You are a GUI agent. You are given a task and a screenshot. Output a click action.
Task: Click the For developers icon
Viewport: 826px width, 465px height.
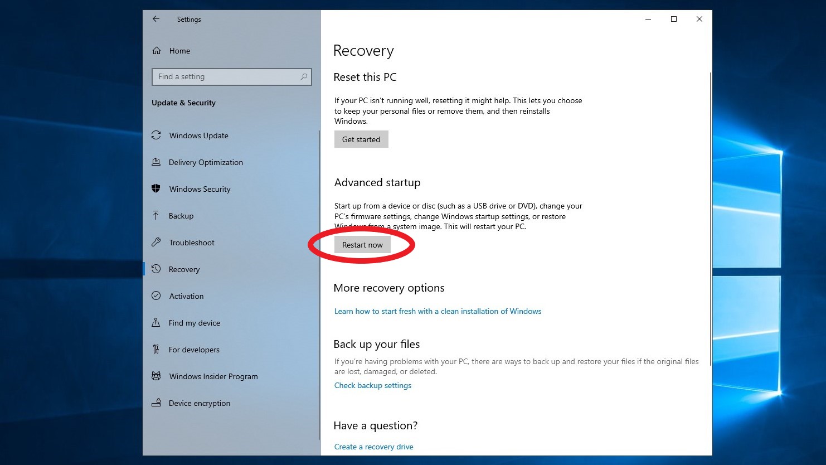point(156,350)
